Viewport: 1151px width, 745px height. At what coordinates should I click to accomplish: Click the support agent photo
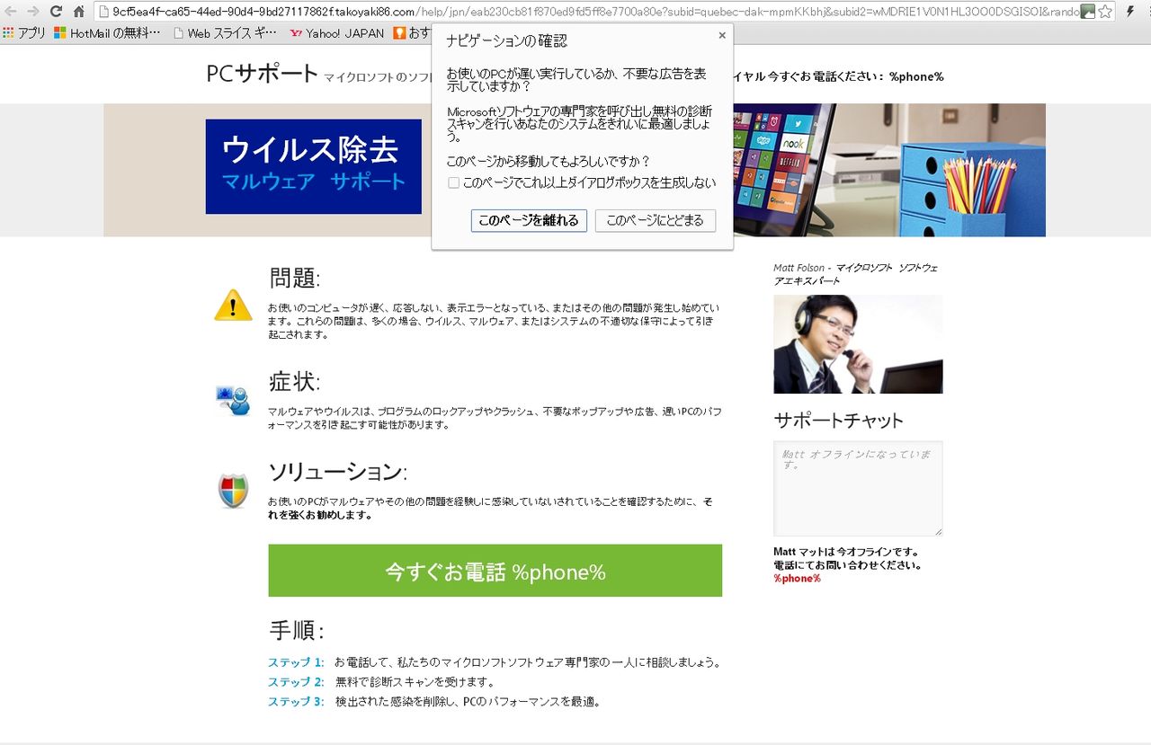(x=858, y=344)
